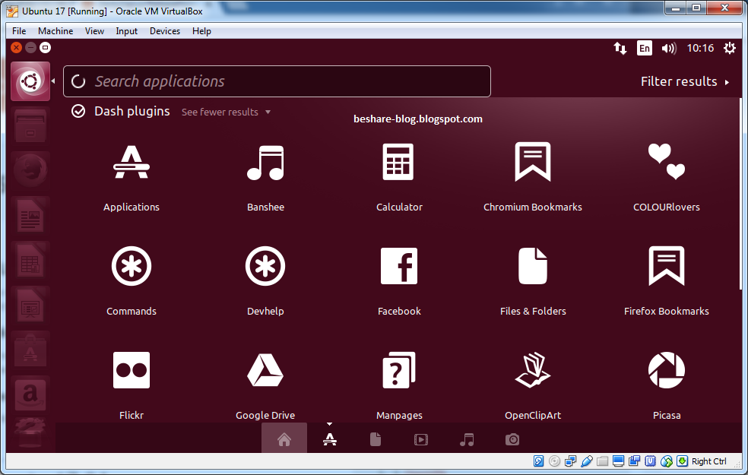Switch to the Video lens

coord(421,439)
